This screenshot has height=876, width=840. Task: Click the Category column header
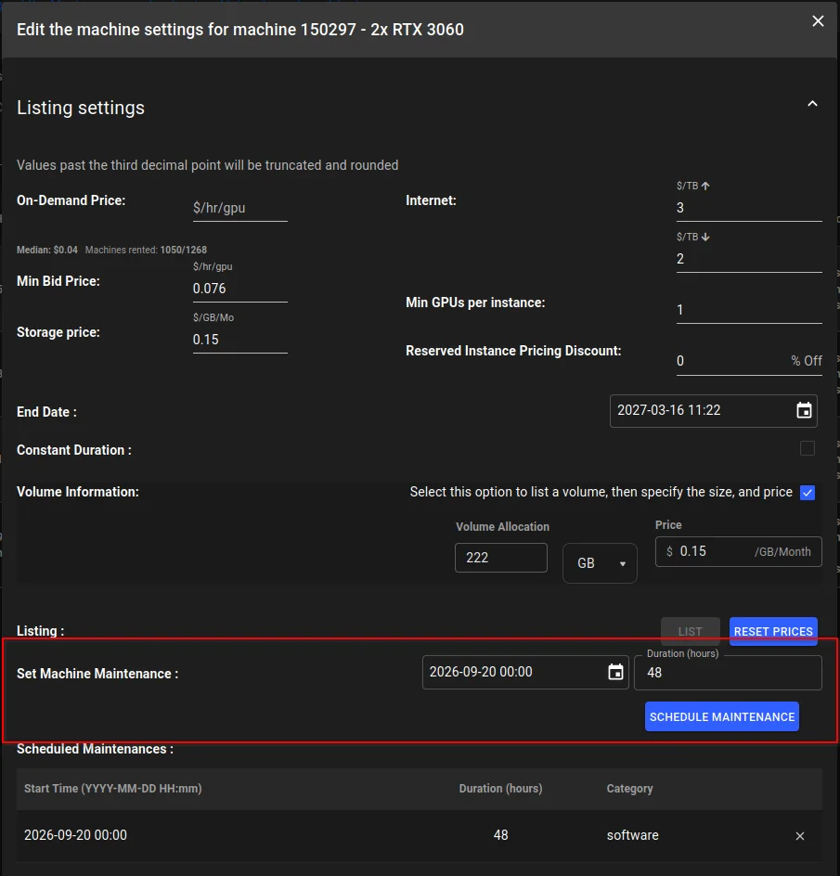click(630, 788)
